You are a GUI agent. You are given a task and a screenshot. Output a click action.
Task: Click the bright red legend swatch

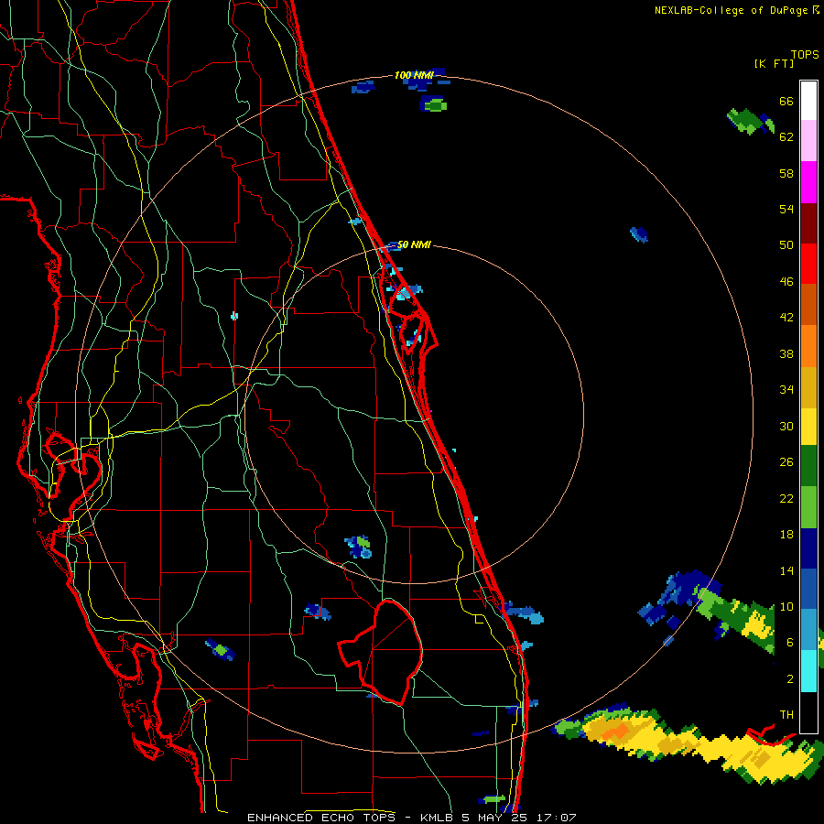coord(808,264)
